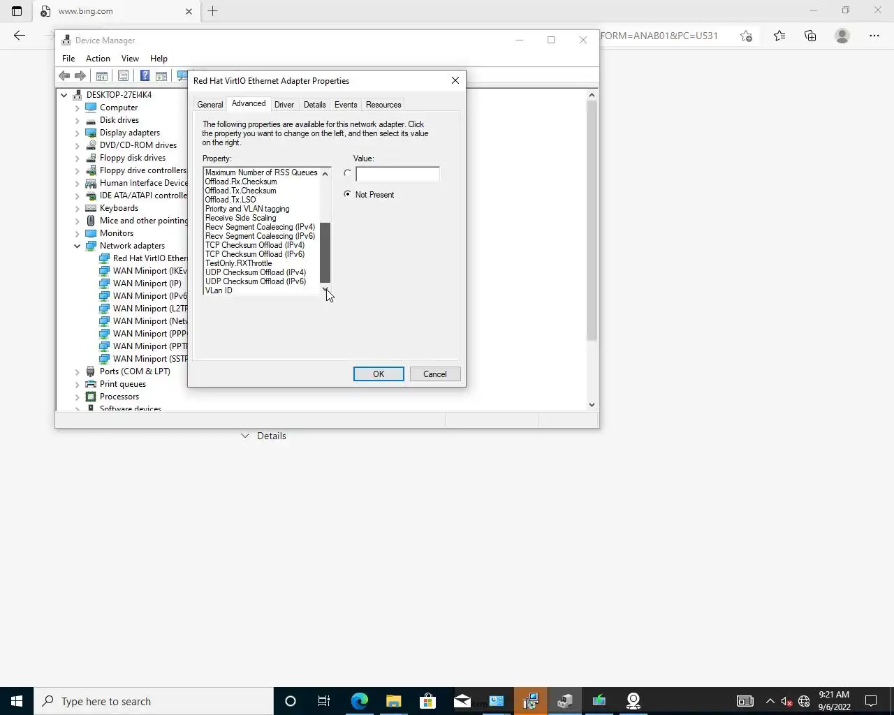Collapse the DESKTOP-27EI4K4 root node
The height and width of the screenshot is (715, 894).
[x=64, y=95]
